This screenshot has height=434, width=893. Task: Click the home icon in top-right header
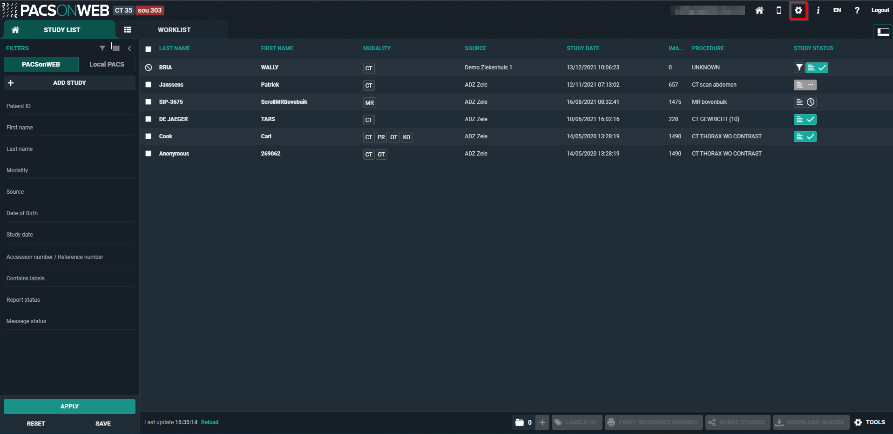[759, 10]
